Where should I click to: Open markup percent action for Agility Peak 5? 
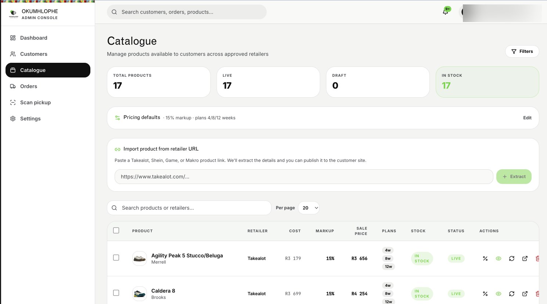[485, 258]
